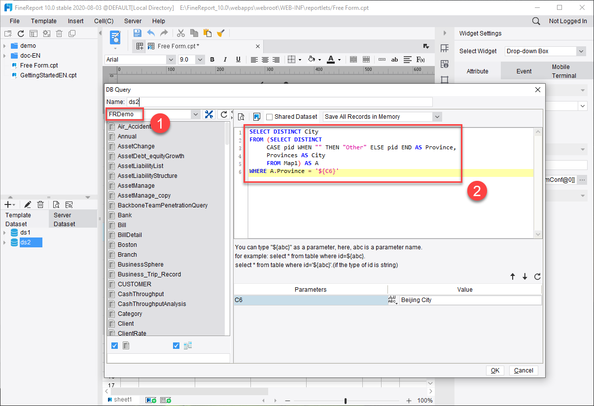Image resolution: width=594 pixels, height=406 pixels.
Task: Click the Align Center icon
Action: click(265, 60)
